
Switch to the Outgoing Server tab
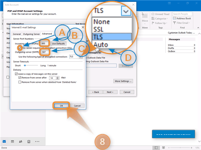[31, 34]
